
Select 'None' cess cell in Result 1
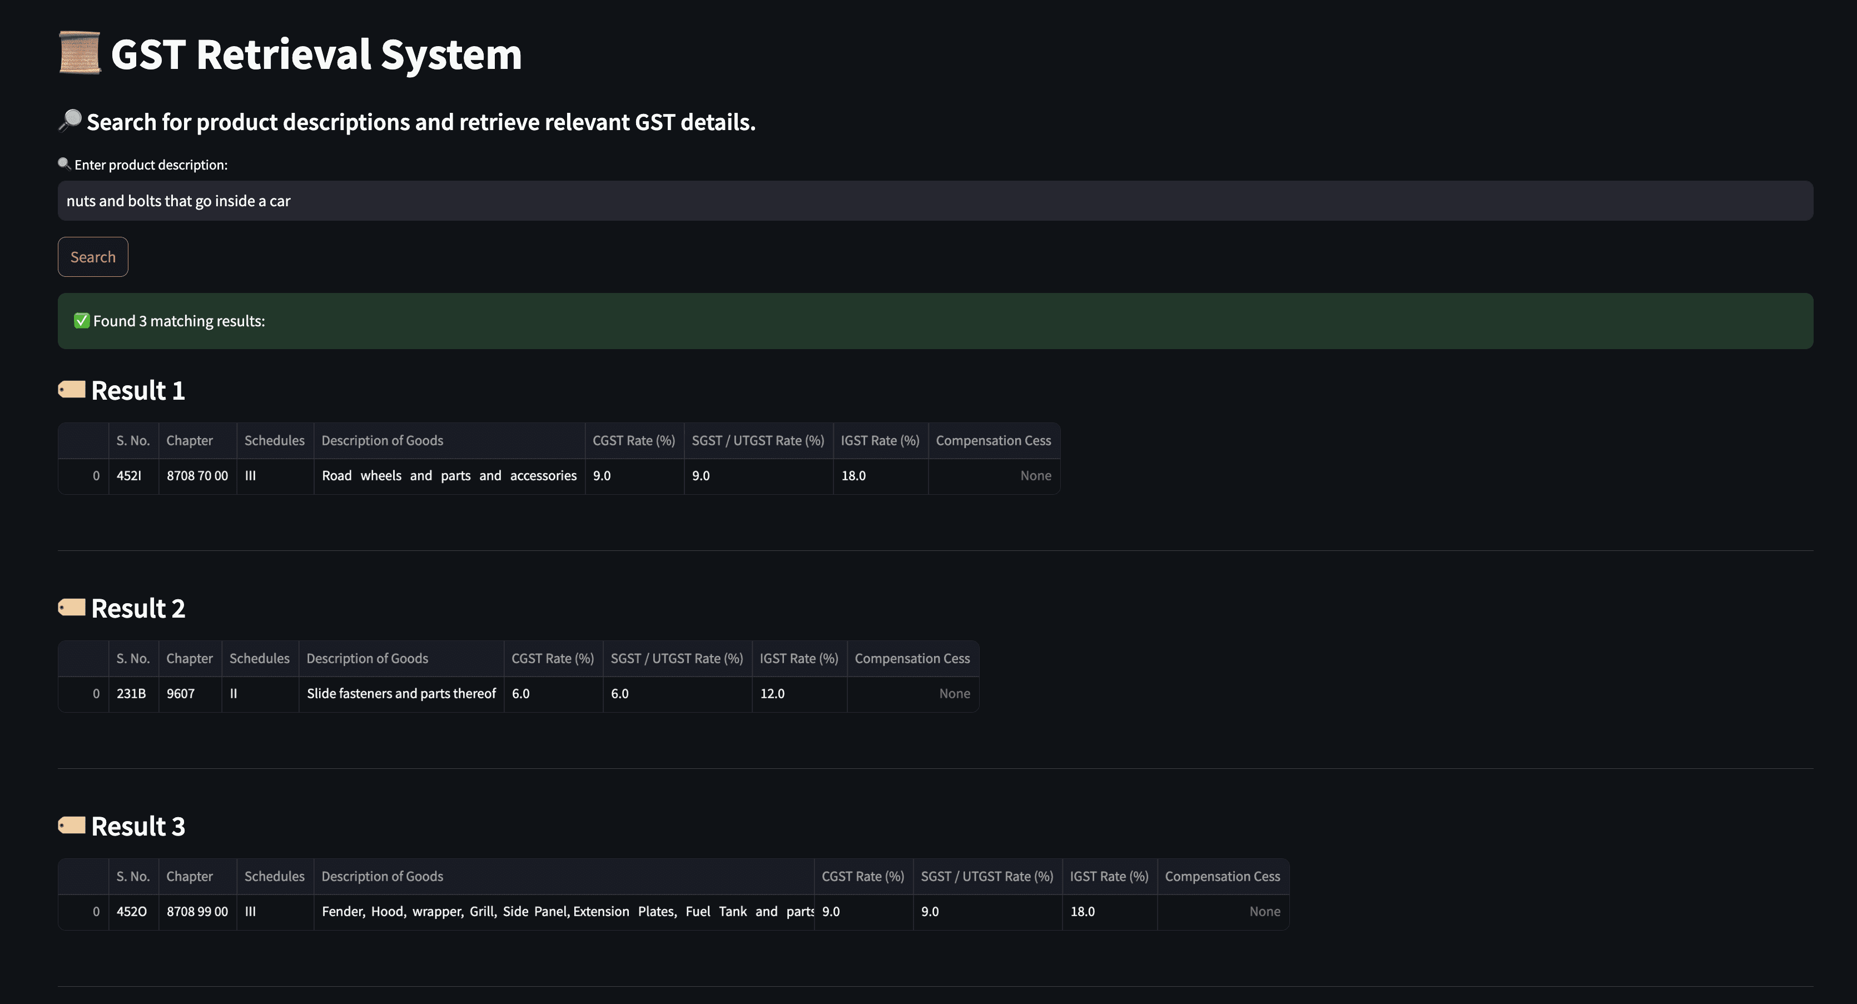[x=994, y=476]
